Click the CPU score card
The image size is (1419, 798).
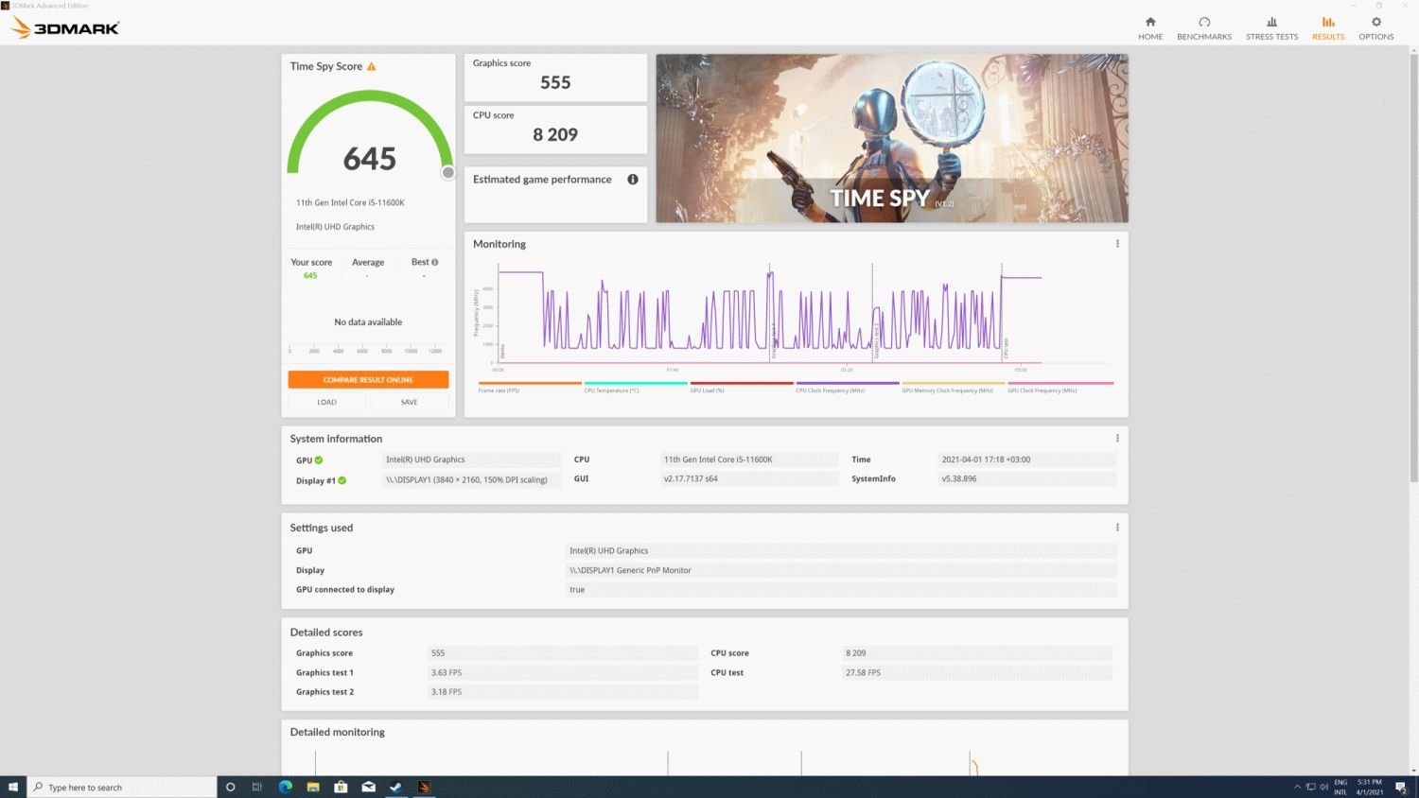tap(555, 130)
